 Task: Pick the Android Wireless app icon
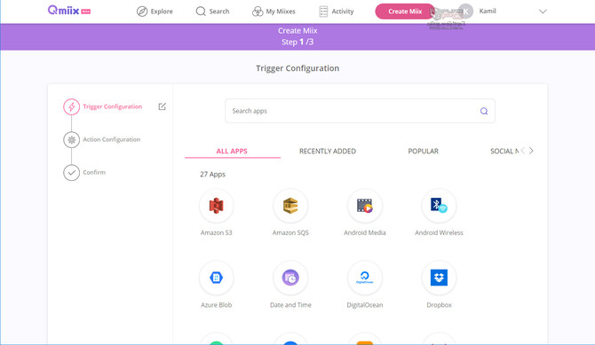pos(439,206)
